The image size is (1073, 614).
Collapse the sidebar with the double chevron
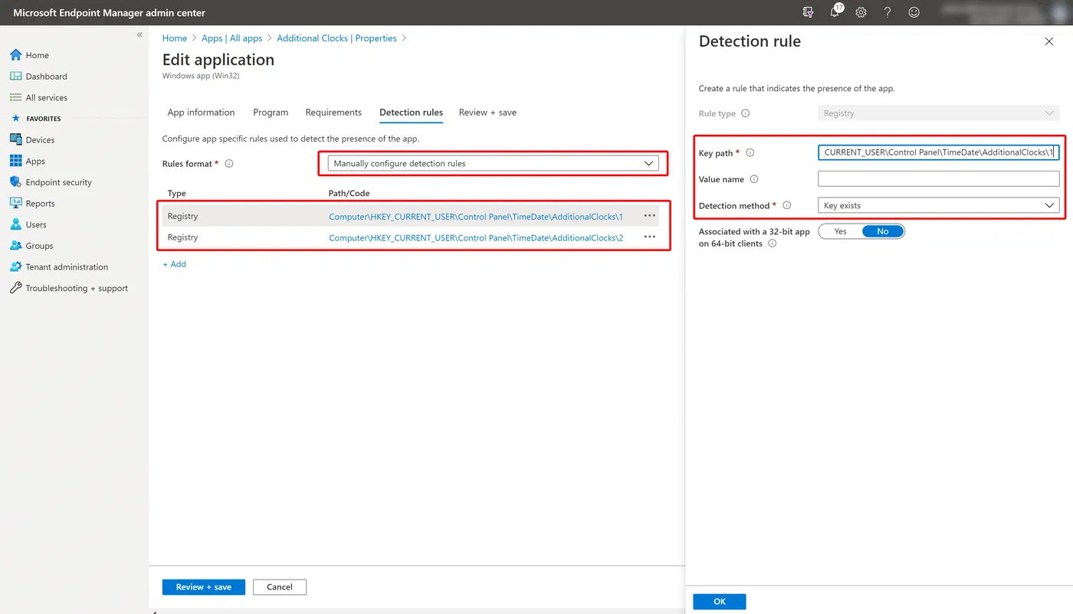tap(139, 35)
